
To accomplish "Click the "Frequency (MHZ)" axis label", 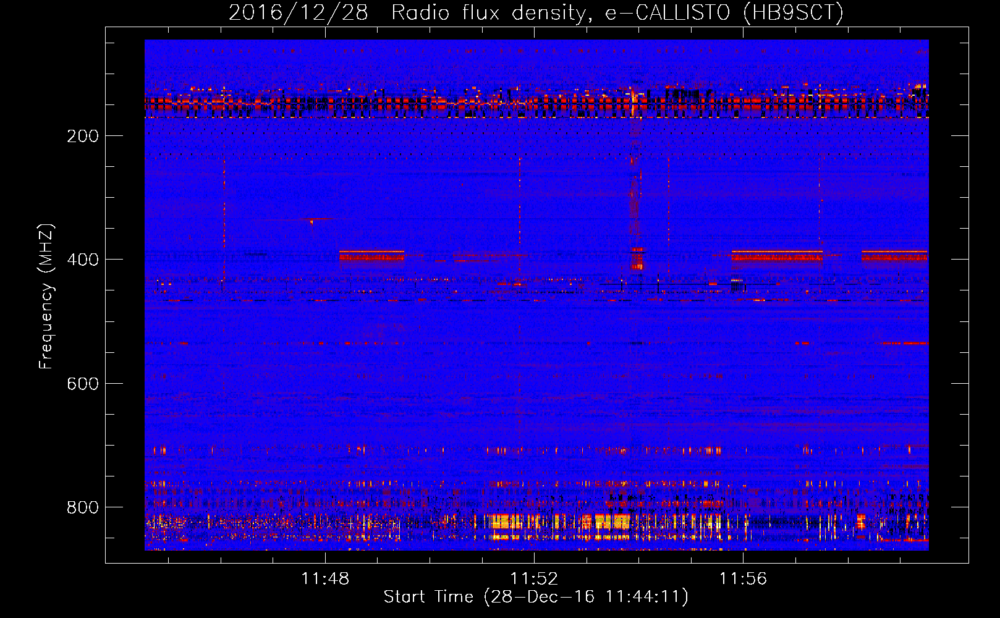I will pos(46,297).
